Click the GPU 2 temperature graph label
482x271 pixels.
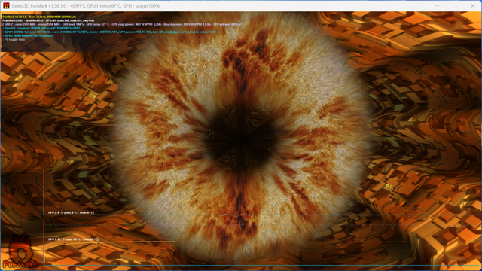(71, 212)
